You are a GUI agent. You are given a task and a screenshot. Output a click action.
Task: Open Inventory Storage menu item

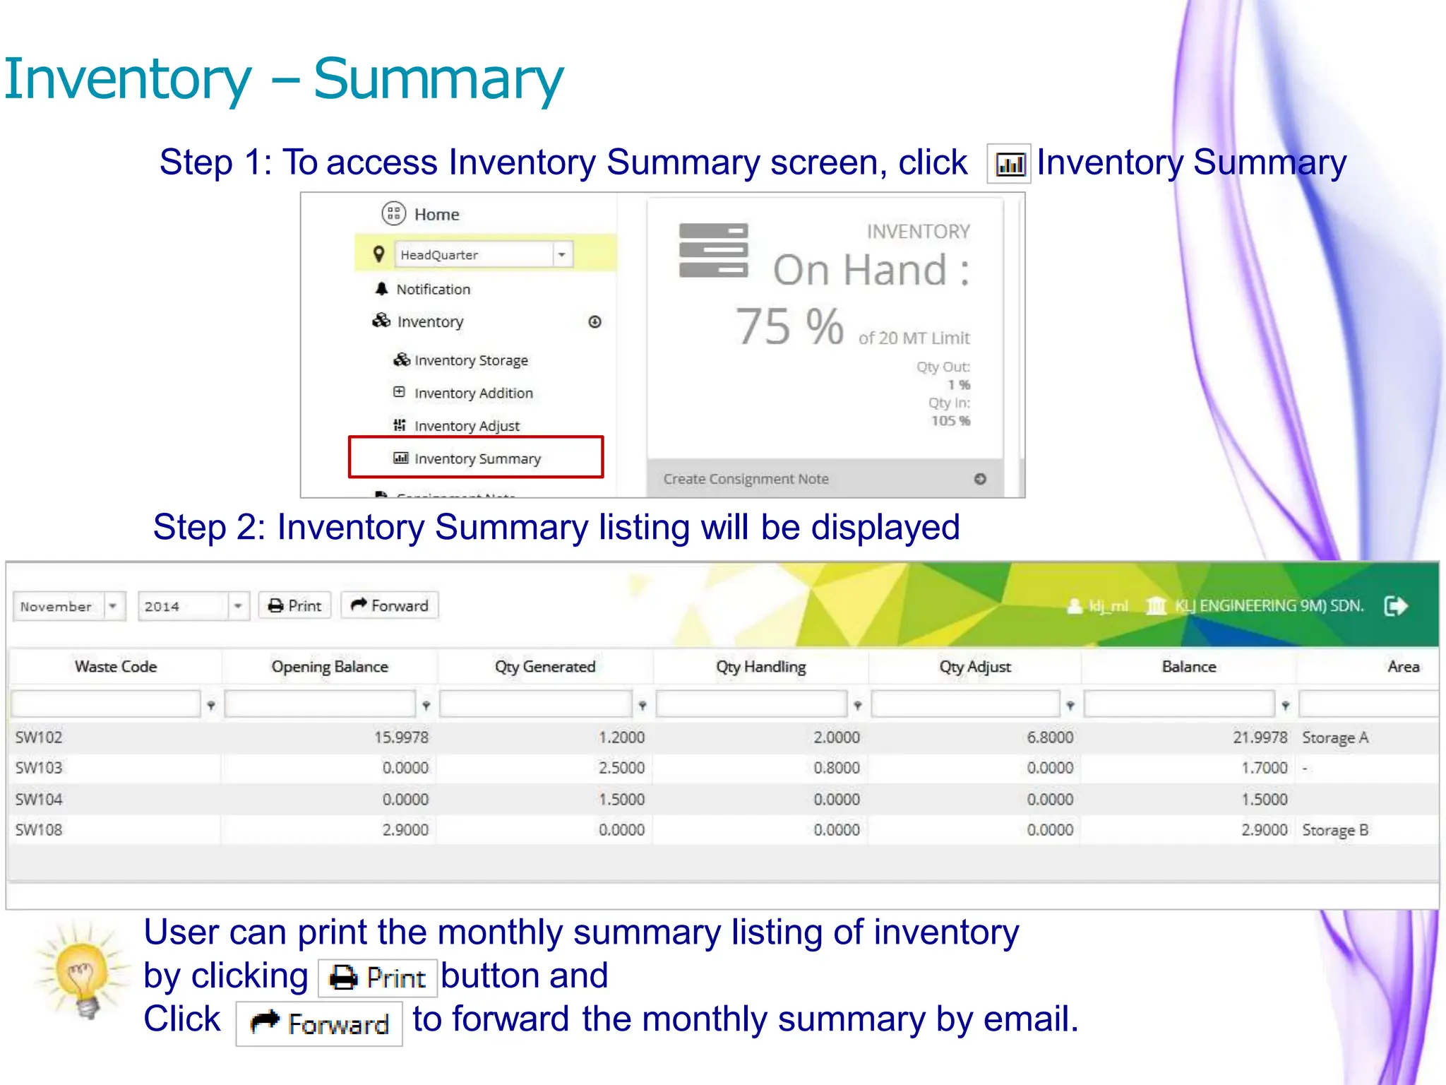pyautogui.click(x=471, y=360)
